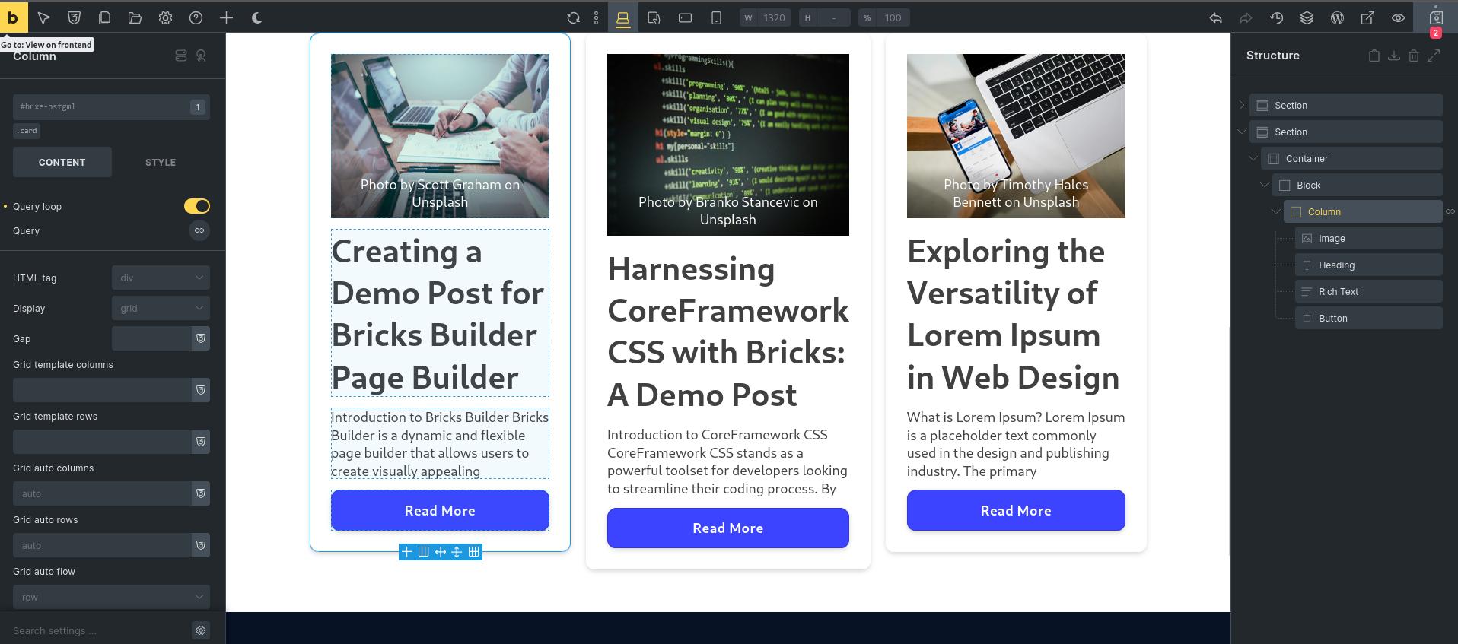Click the Undo arrow icon

point(1215,18)
